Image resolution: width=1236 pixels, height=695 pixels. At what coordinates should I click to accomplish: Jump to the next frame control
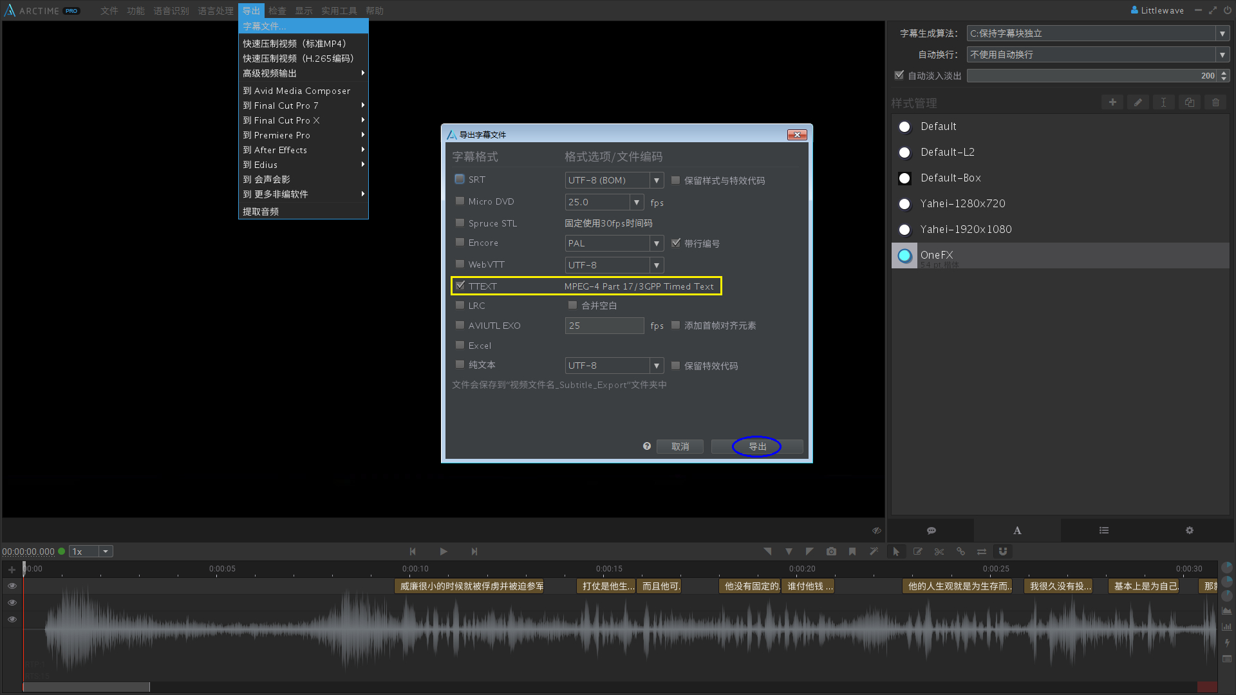click(474, 551)
